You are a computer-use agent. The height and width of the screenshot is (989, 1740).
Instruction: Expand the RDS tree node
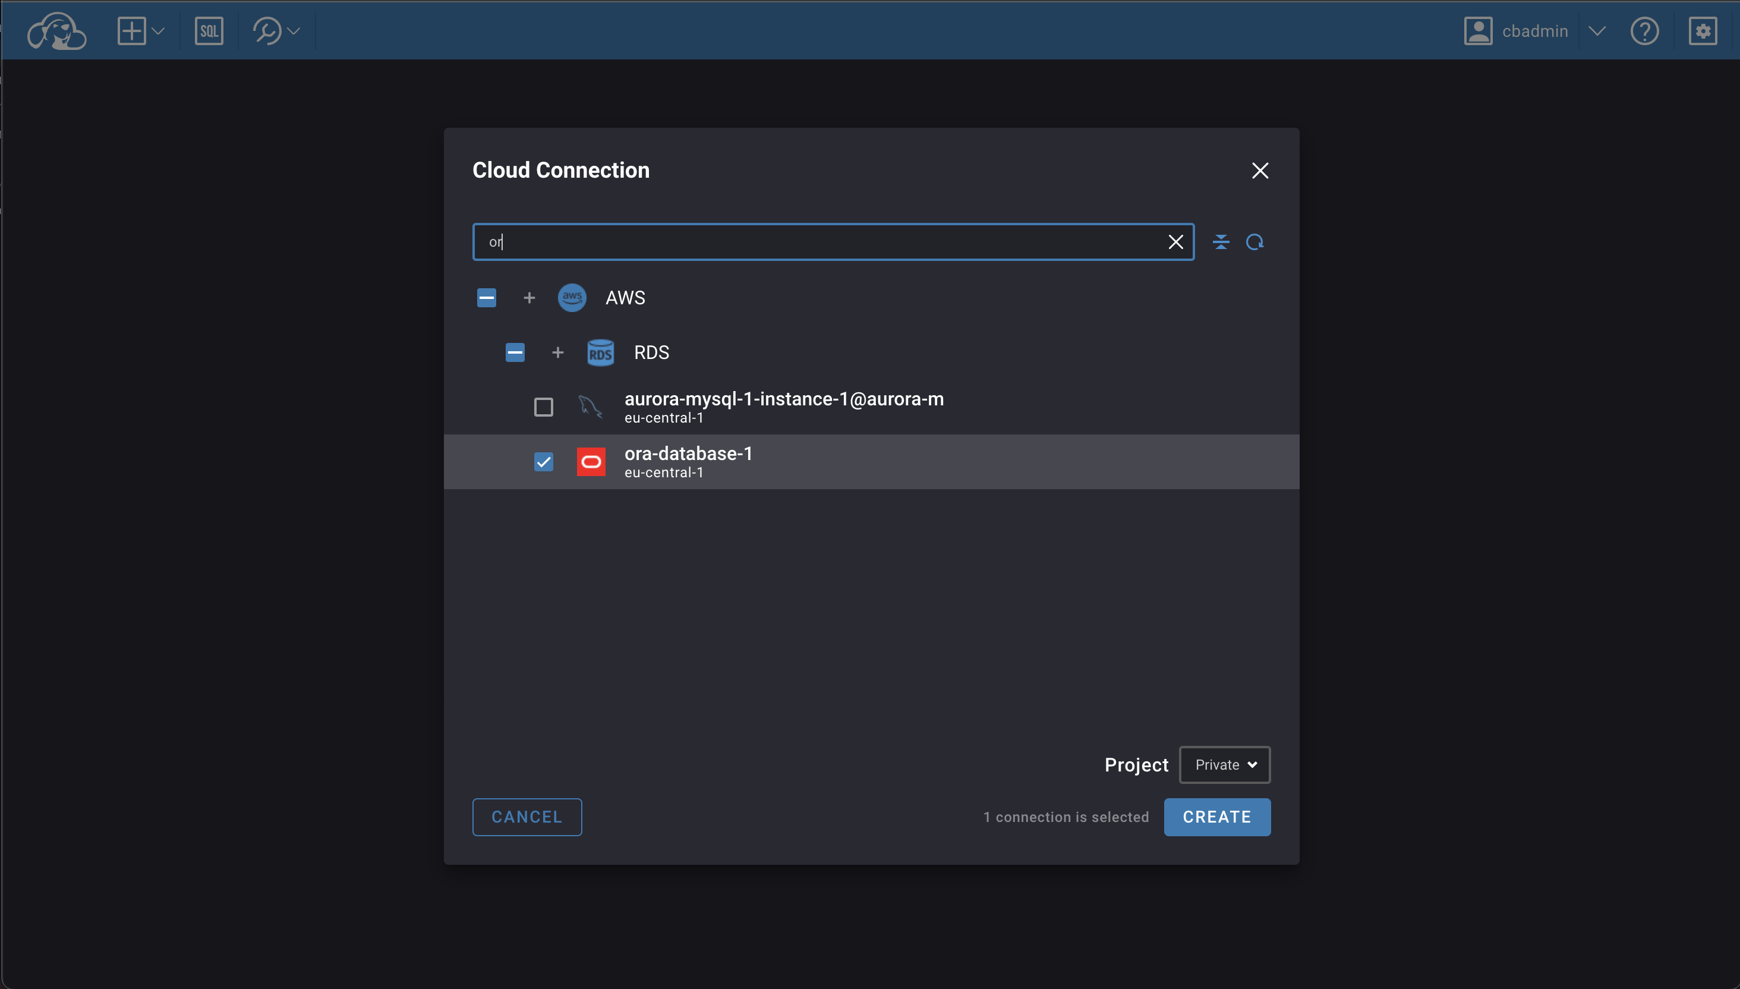557,352
